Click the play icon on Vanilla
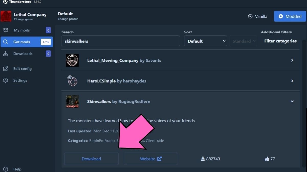The height and width of the screenshot is (172, 307). (250, 16)
